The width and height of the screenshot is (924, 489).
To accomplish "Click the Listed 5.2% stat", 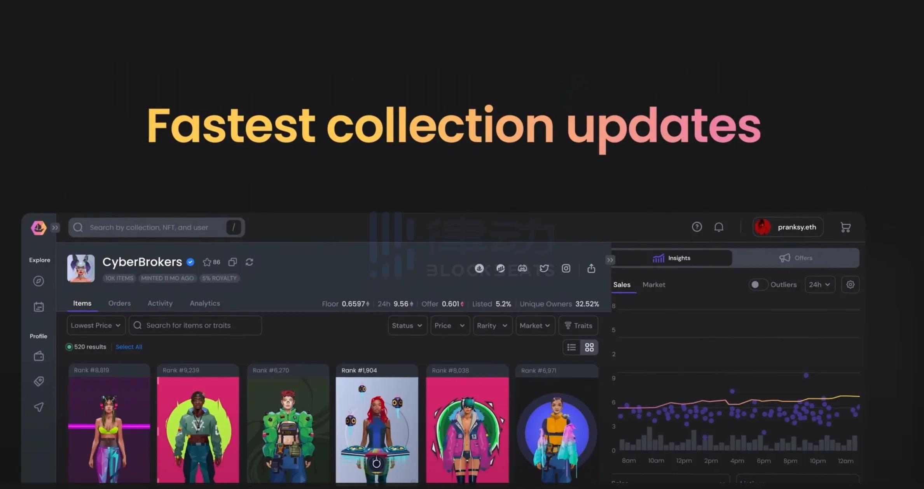I will 491,304.
